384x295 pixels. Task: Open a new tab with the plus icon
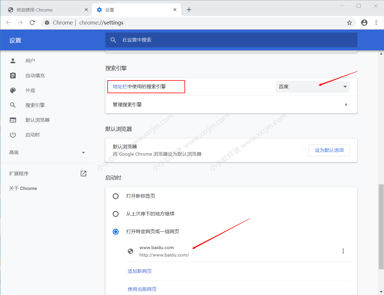(189, 10)
